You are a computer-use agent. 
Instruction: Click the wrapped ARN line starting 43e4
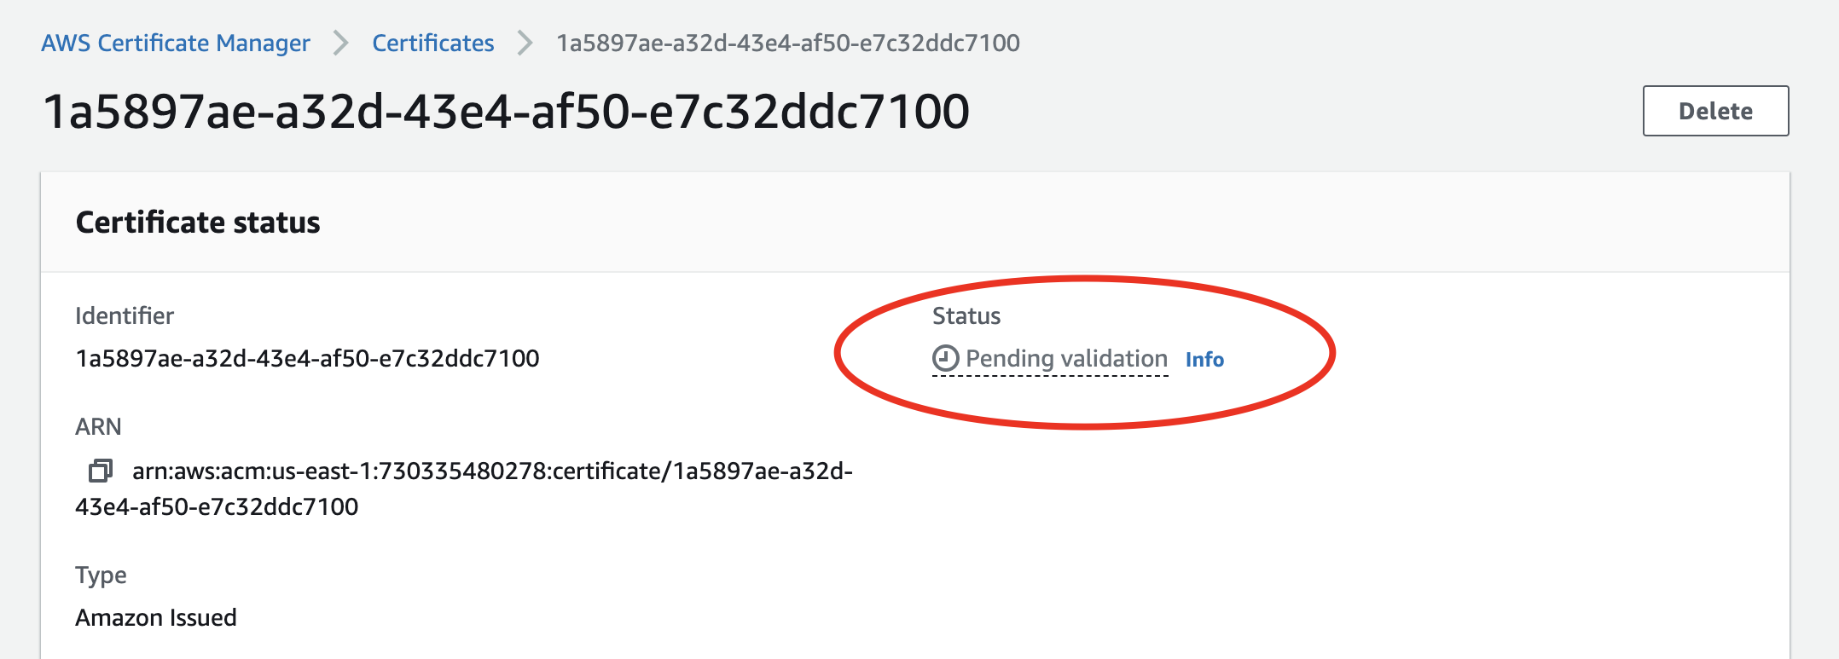pyautogui.click(x=217, y=507)
